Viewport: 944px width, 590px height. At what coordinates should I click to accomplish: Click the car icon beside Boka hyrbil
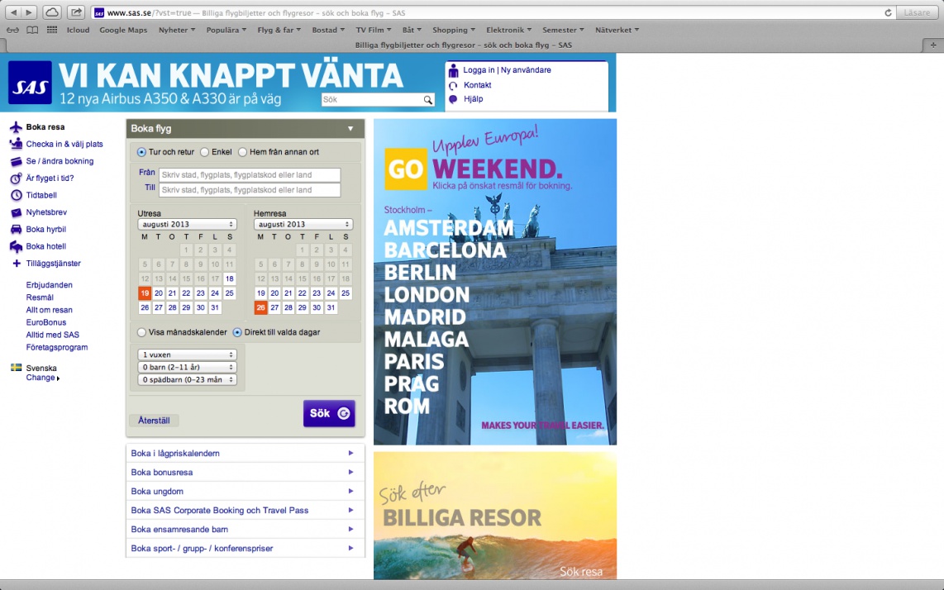point(16,230)
